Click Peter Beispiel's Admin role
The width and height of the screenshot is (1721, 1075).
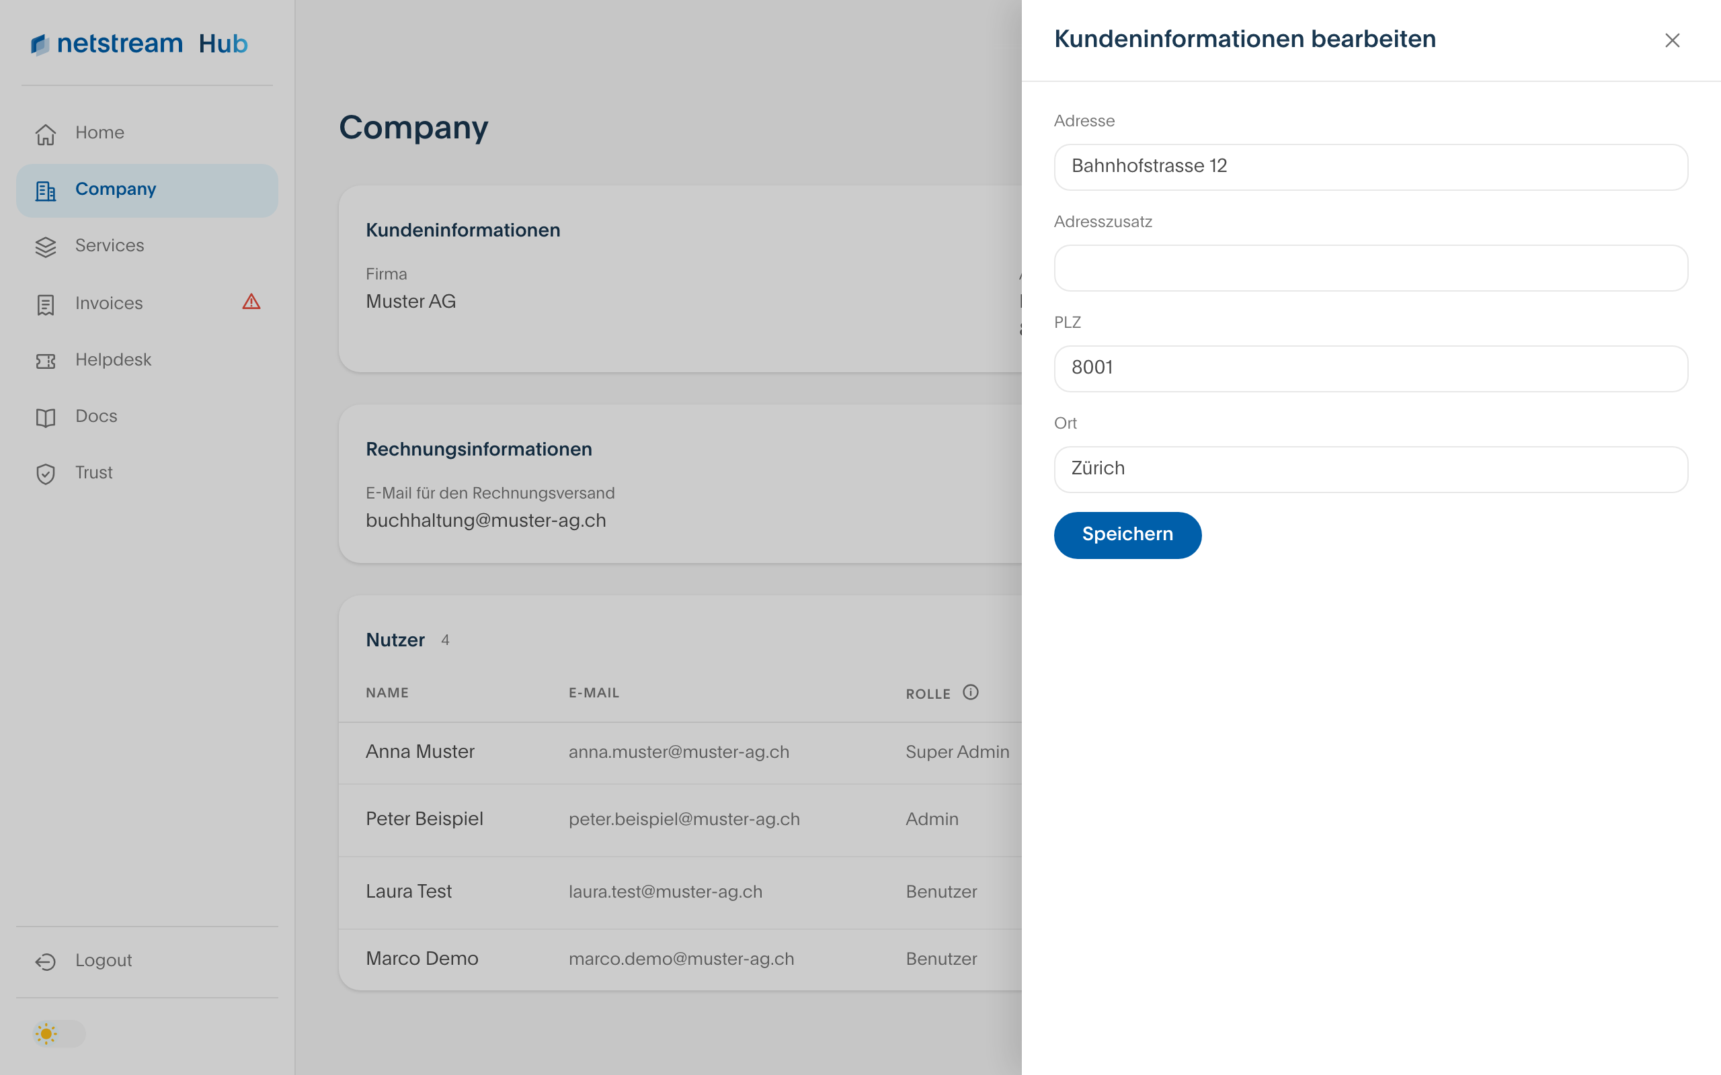point(932,819)
